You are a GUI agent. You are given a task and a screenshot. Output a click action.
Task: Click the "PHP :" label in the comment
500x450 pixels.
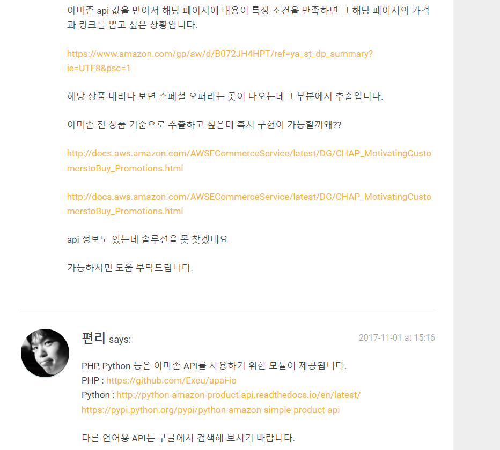[93, 380]
